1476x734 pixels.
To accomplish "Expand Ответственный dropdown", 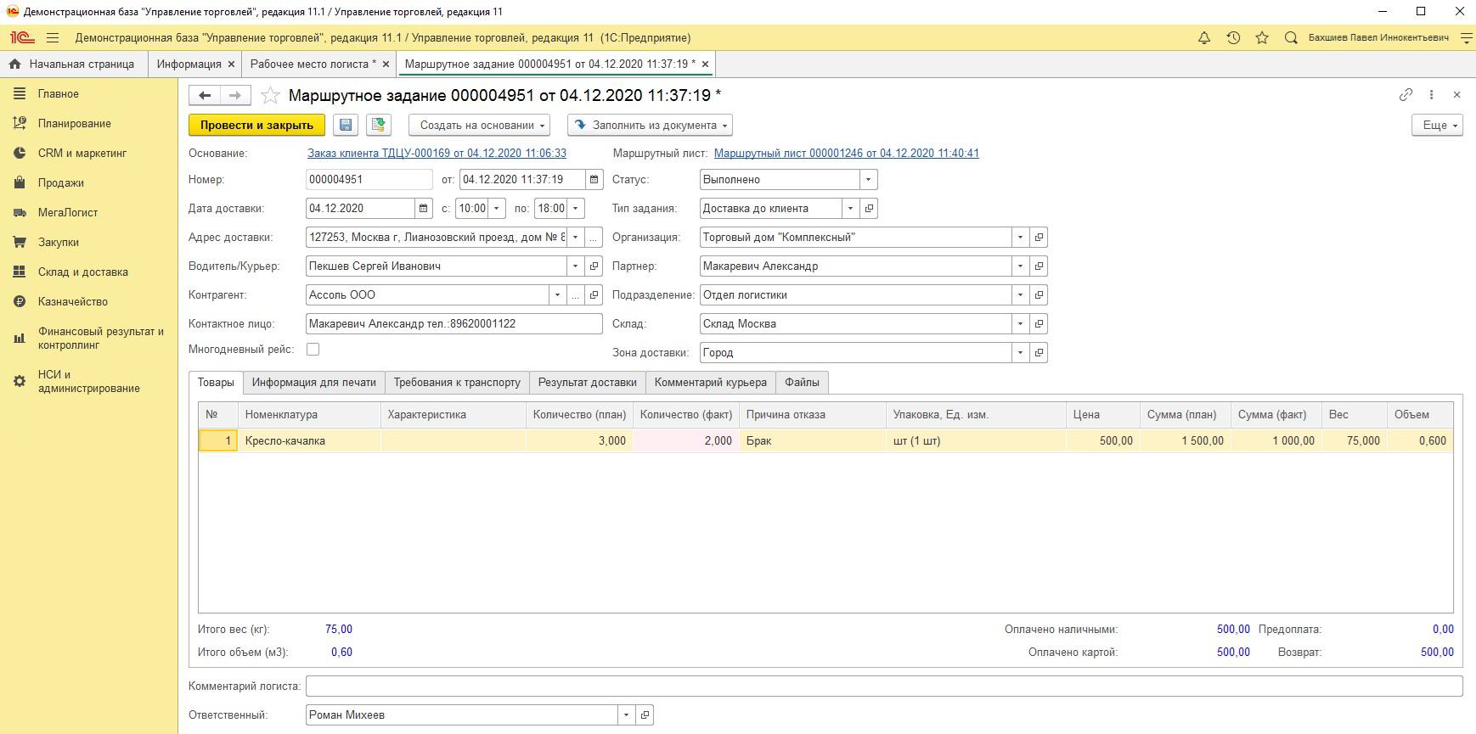I will tap(626, 715).
